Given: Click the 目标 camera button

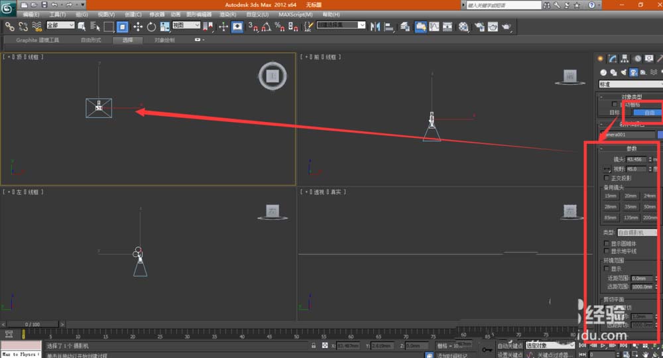Looking at the screenshot, I should (615, 113).
